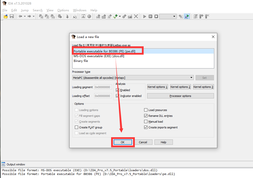Click the open file folder icon
Image resolution: width=253 pixels, height=178 pixels.
click(6, 16)
